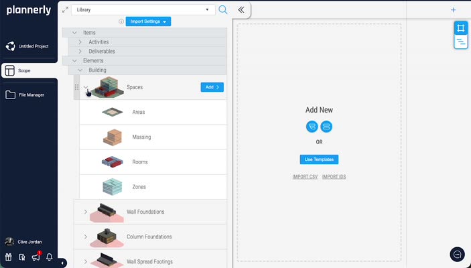This screenshot has height=268, width=471.
Task: Collapse the library panel with the double chevron
Action: (241, 10)
